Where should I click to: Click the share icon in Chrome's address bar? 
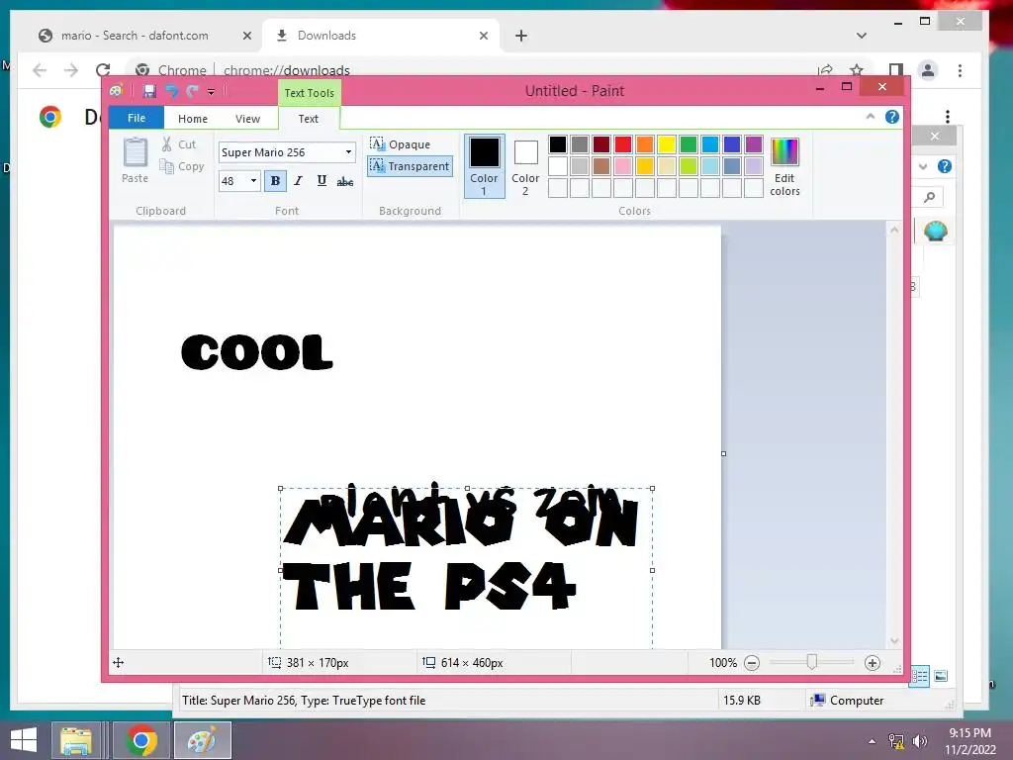coord(825,70)
